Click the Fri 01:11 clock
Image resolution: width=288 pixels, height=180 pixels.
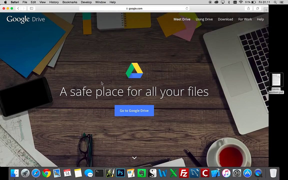[x=264, y=2]
